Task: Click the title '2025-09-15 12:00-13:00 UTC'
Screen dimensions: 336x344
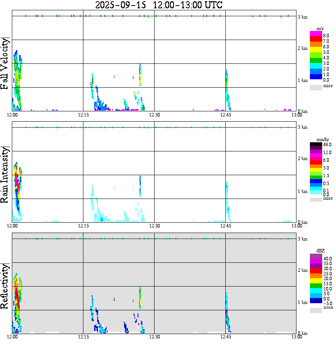Action: click(159, 5)
